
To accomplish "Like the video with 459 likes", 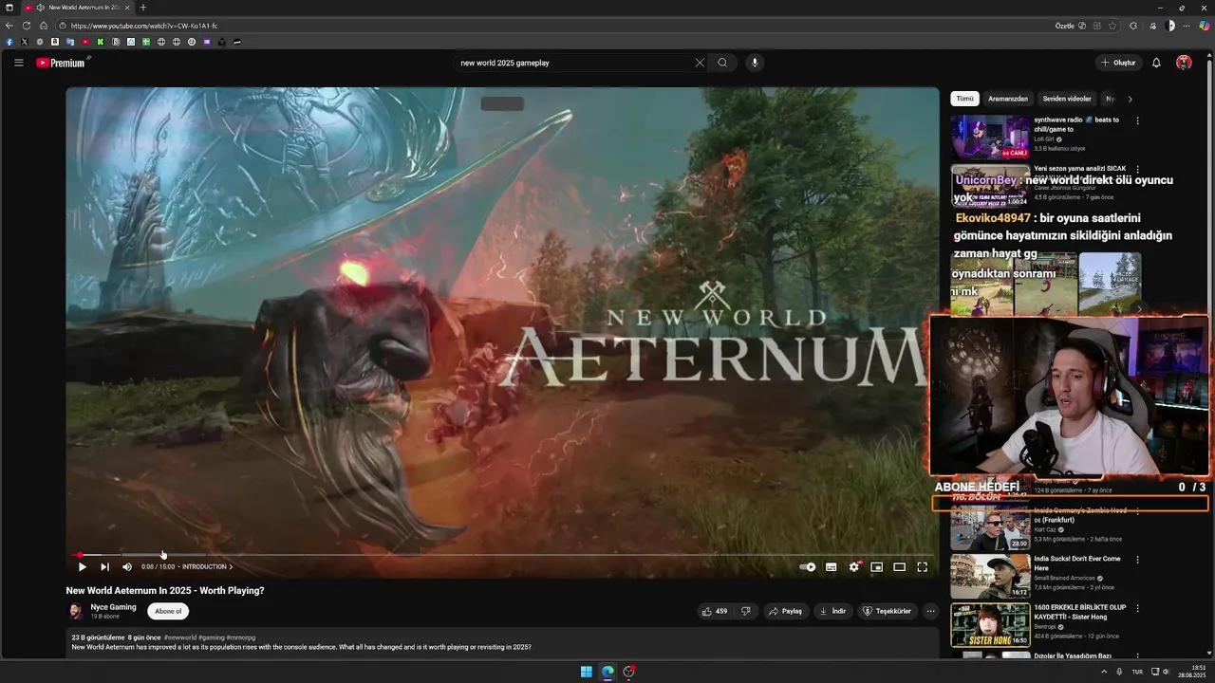I will [x=714, y=611].
